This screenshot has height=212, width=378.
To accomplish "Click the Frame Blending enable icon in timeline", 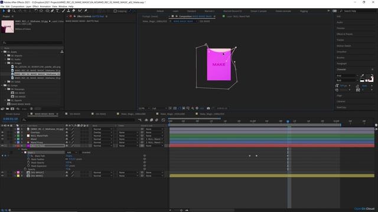I will click(151, 120).
